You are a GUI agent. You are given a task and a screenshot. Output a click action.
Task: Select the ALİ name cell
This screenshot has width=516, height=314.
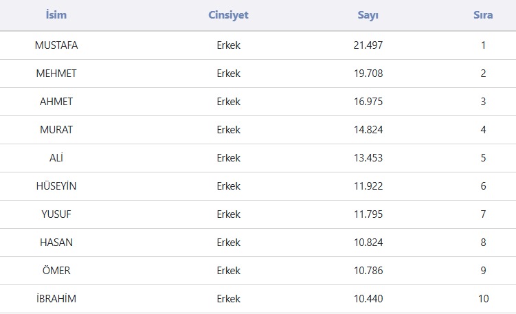(x=56, y=158)
